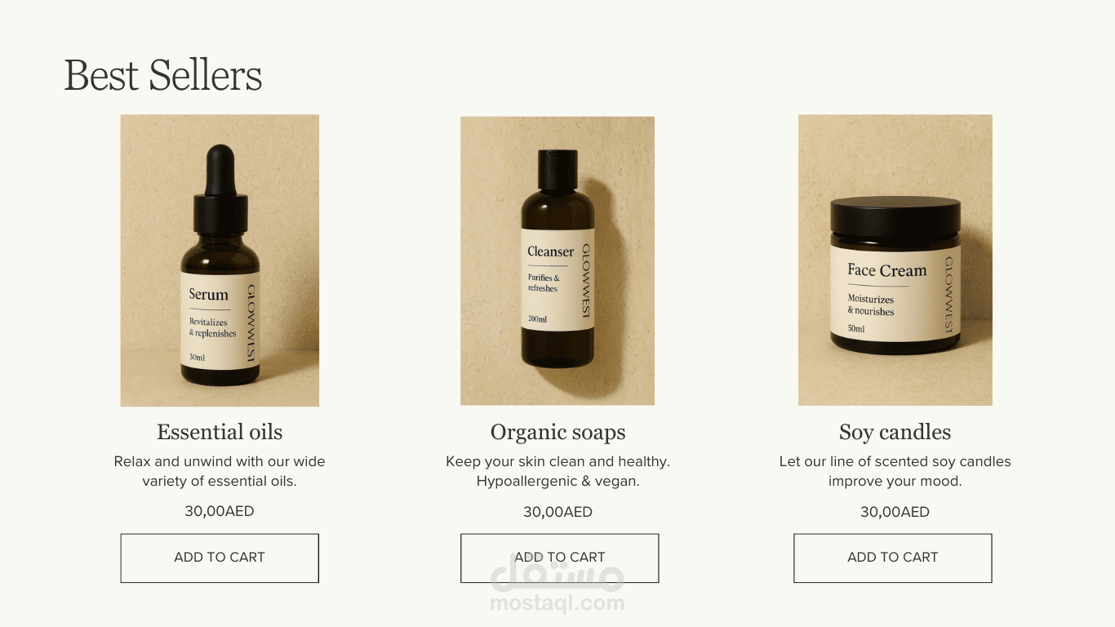Open the Cleanser bottle product image
Screen dimensions: 1115x627
tap(557, 260)
